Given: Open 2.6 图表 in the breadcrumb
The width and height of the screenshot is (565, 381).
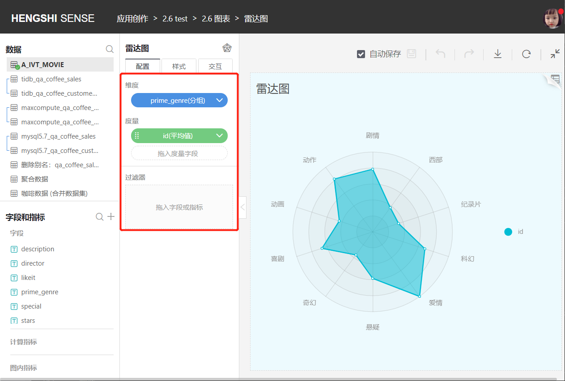Looking at the screenshot, I should click(x=216, y=19).
